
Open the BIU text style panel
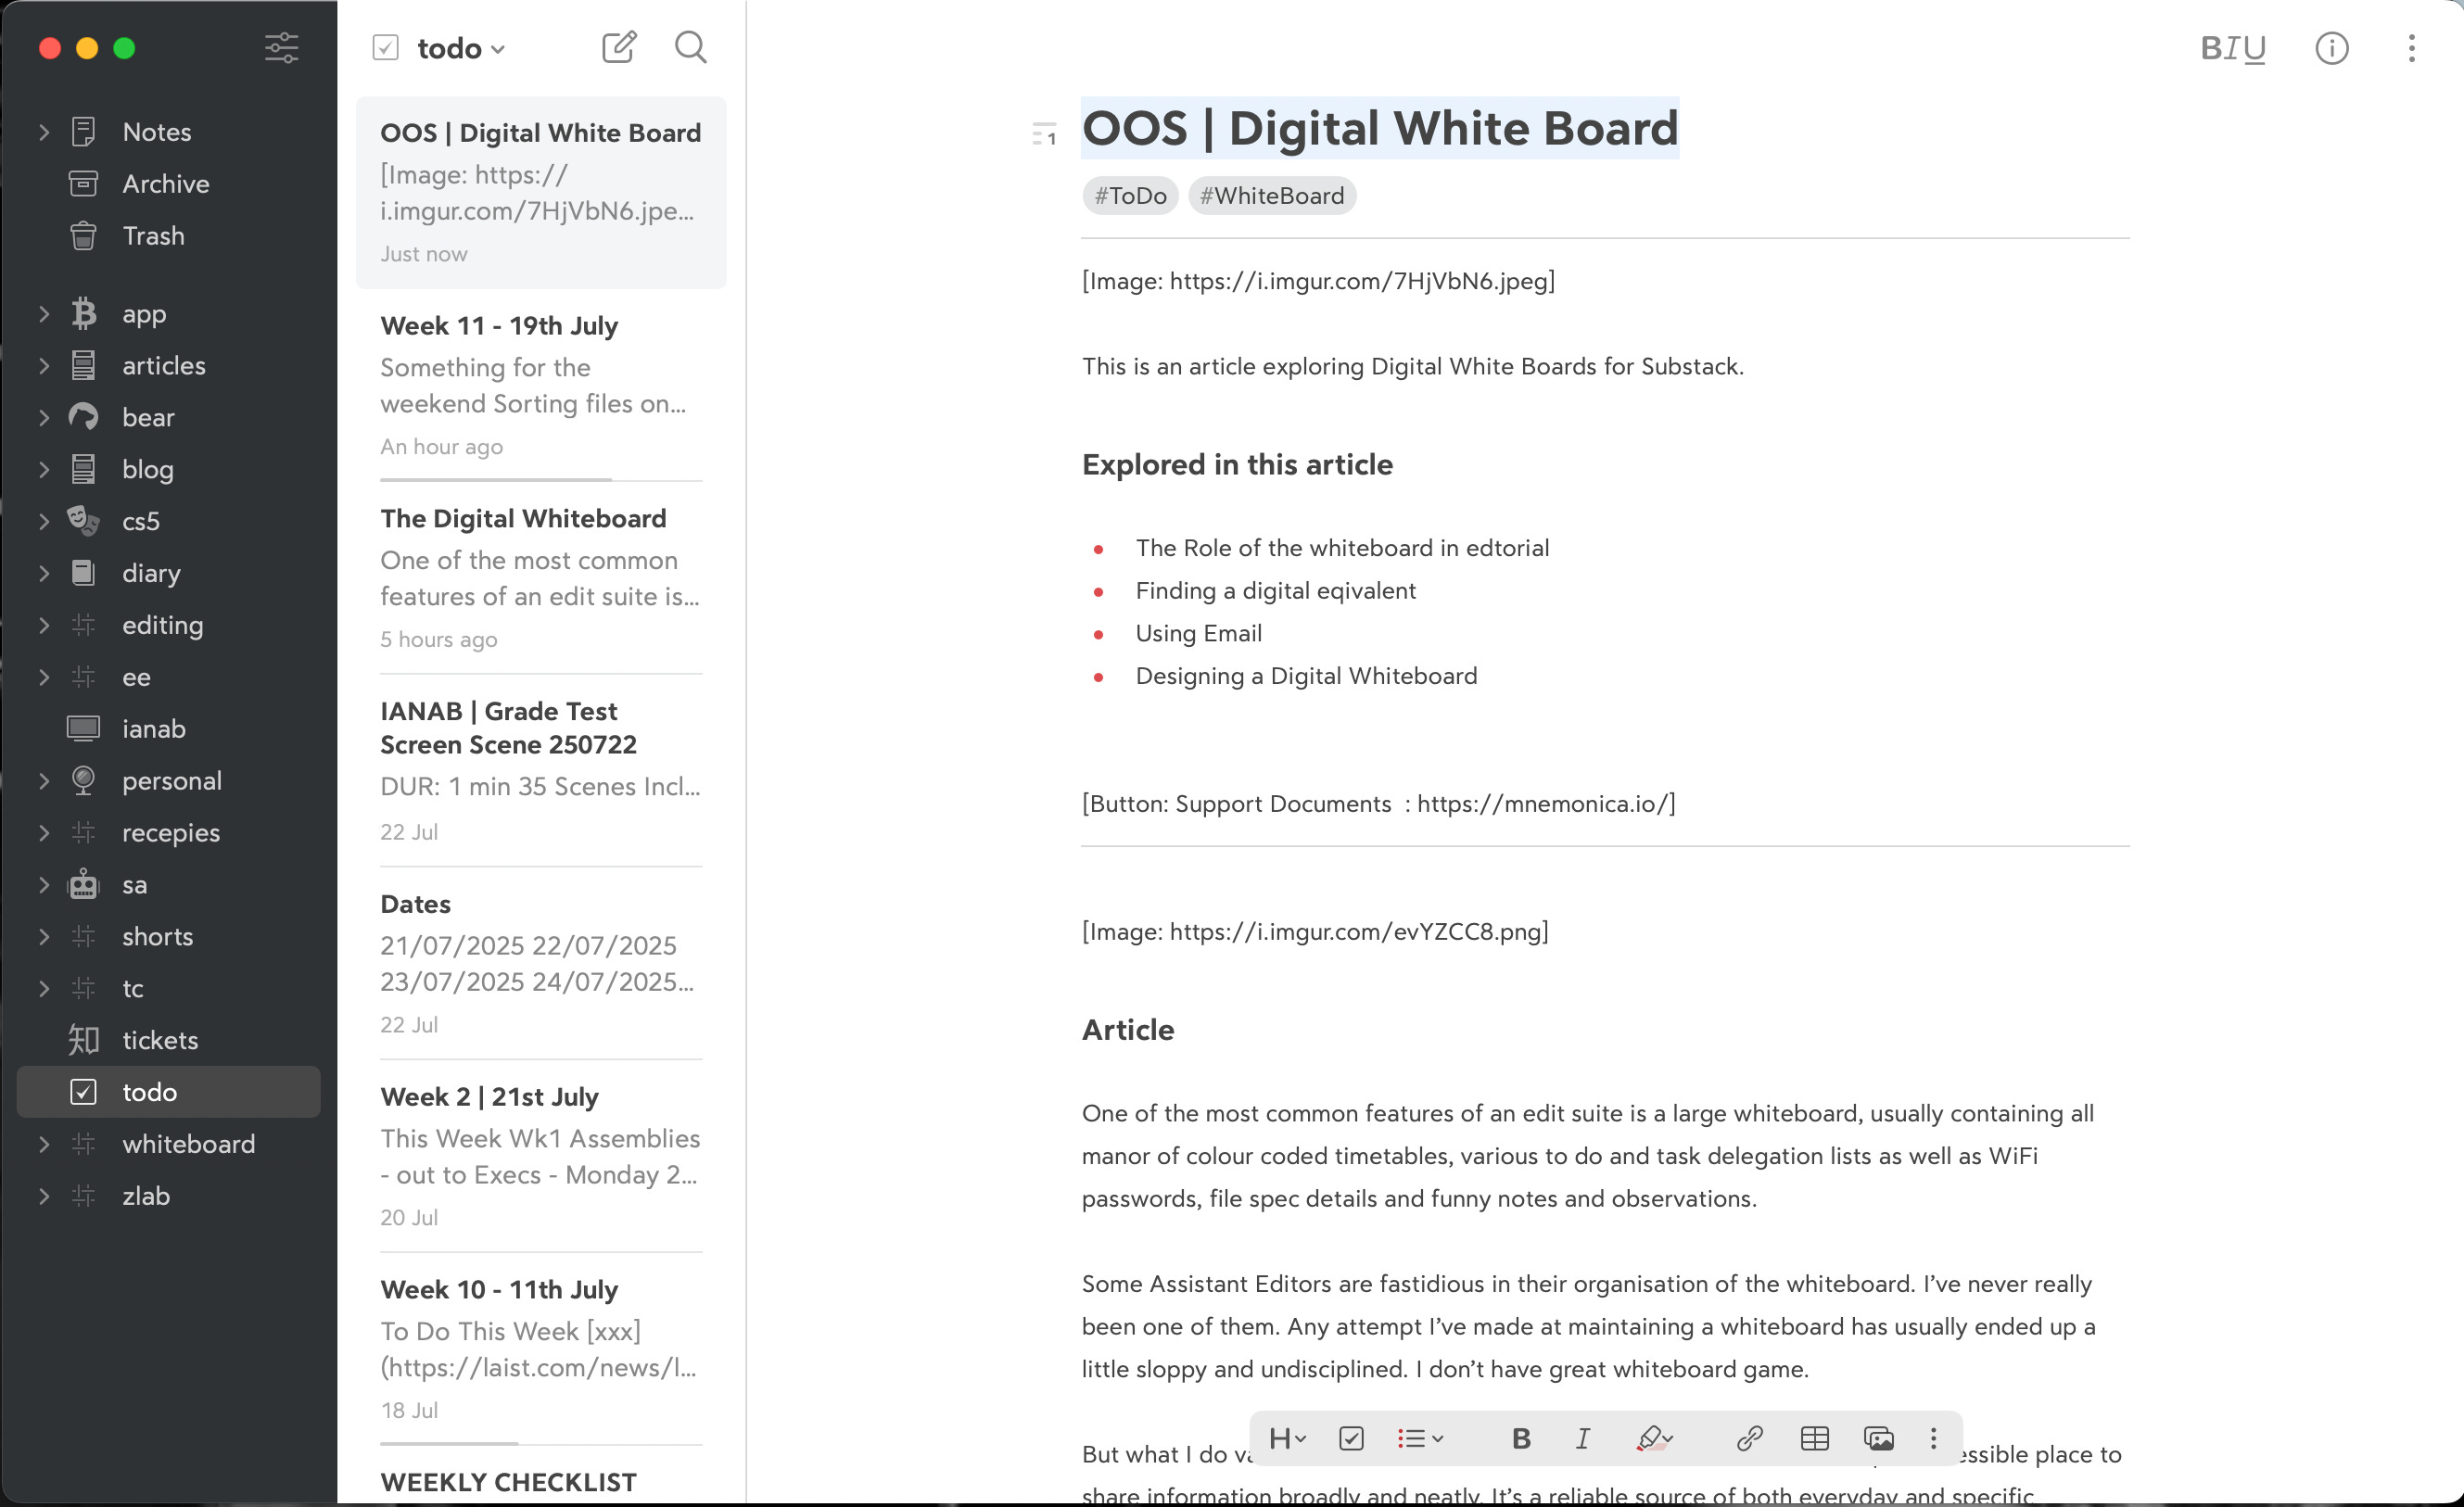pyautogui.click(x=2232, y=48)
